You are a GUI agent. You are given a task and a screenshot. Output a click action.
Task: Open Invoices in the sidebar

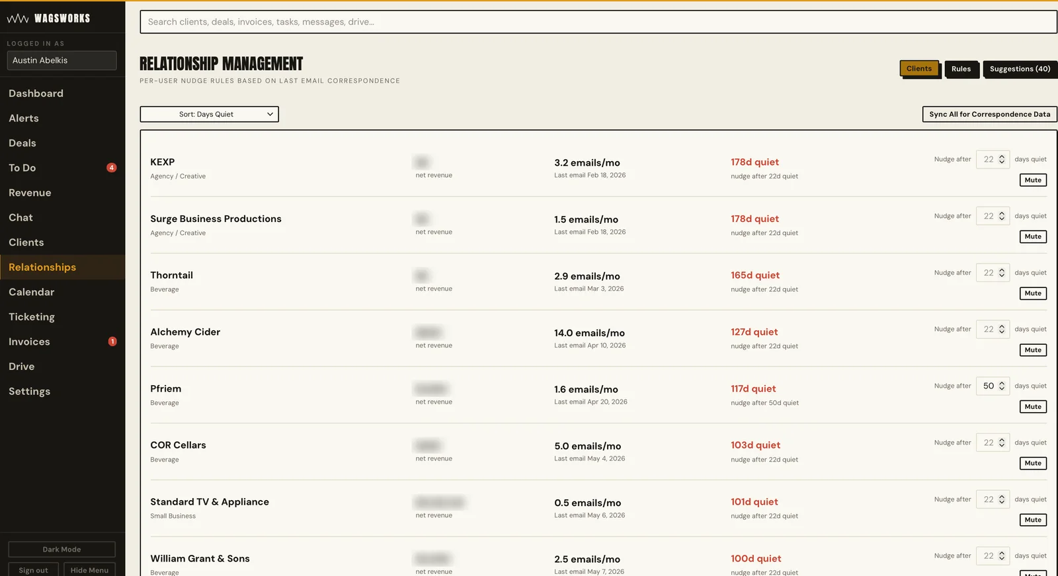click(63, 342)
